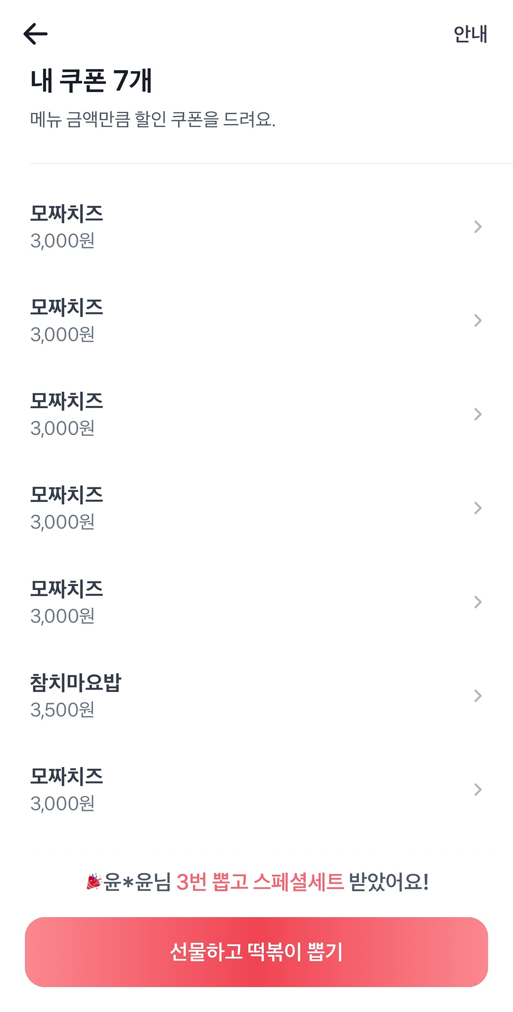513x1012 pixels.
Task: Tap the 참치마요밥 coupon arrow icon
Action: tap(478, 696)
